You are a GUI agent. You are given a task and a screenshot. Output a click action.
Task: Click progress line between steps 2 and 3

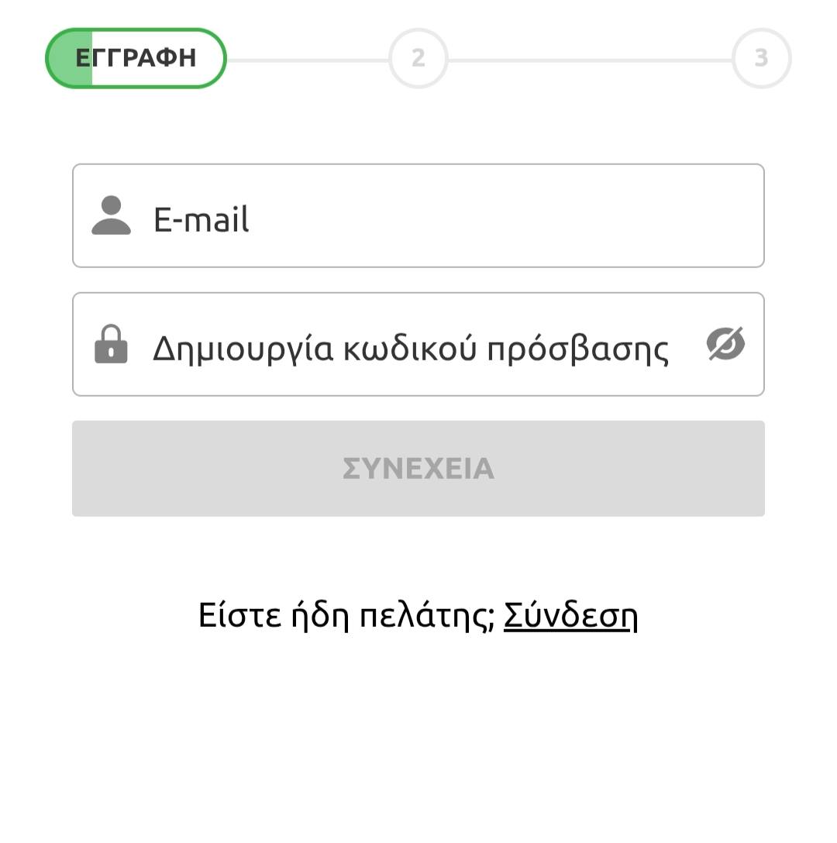click(589, 60)
